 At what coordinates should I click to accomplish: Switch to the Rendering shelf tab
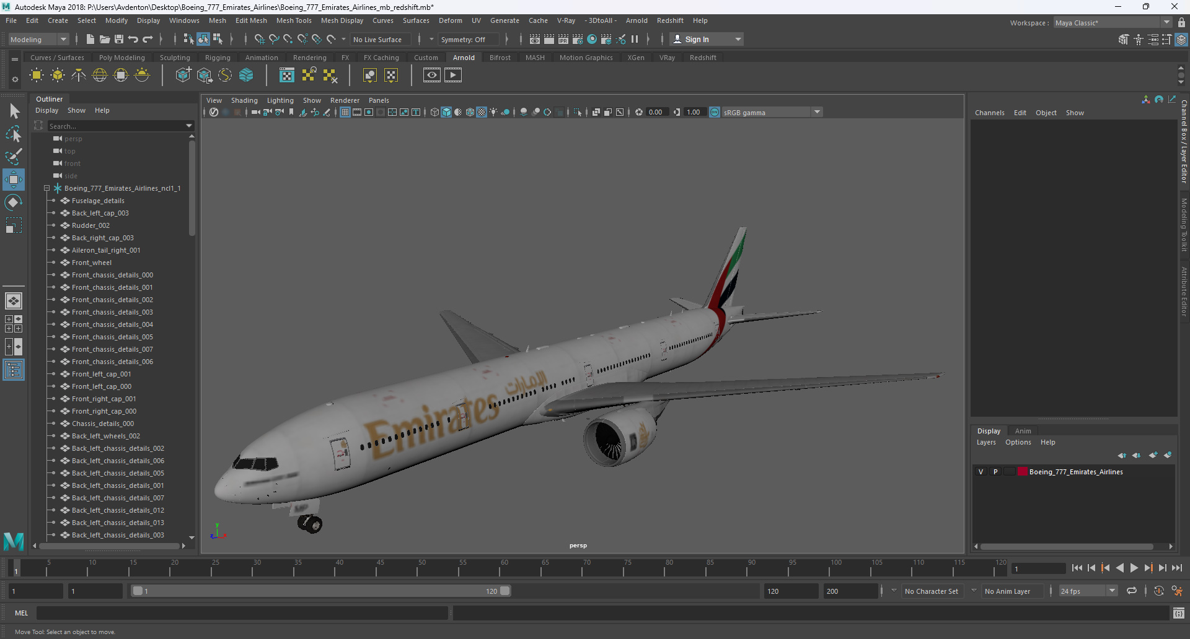click(309, 58)
